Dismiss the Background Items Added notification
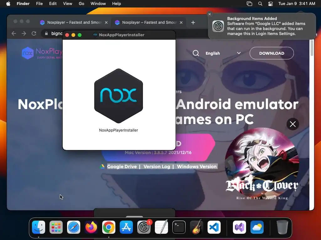The image size is (321, 240). click(x=209, y=14)
